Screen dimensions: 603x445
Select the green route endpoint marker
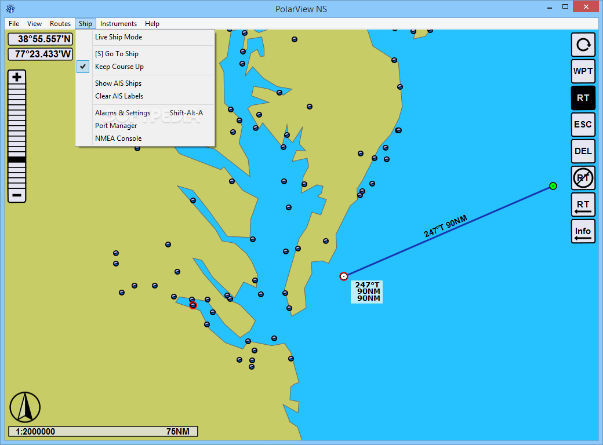pos(553,186)
